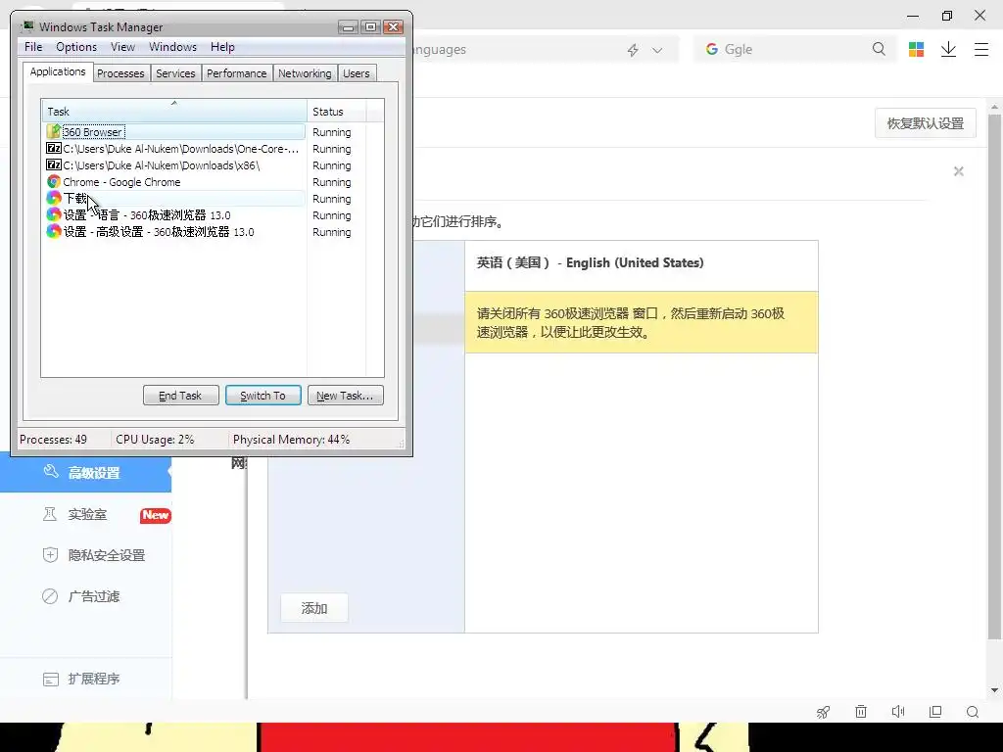Click the 广告过滤 blocked-circle icon

coord(50,596)
